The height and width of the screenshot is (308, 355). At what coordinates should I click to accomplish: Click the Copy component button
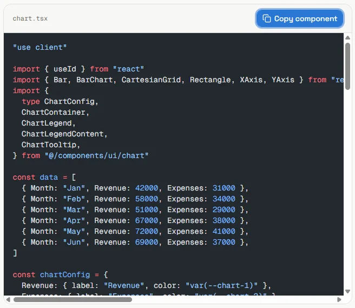[x=300, y=18]
